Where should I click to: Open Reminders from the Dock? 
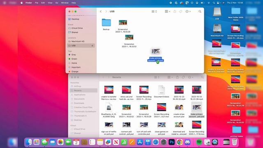coord(92,142)
